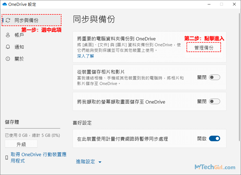Switch to the 通知 notifications tab
241x175 pixels.
19,47
